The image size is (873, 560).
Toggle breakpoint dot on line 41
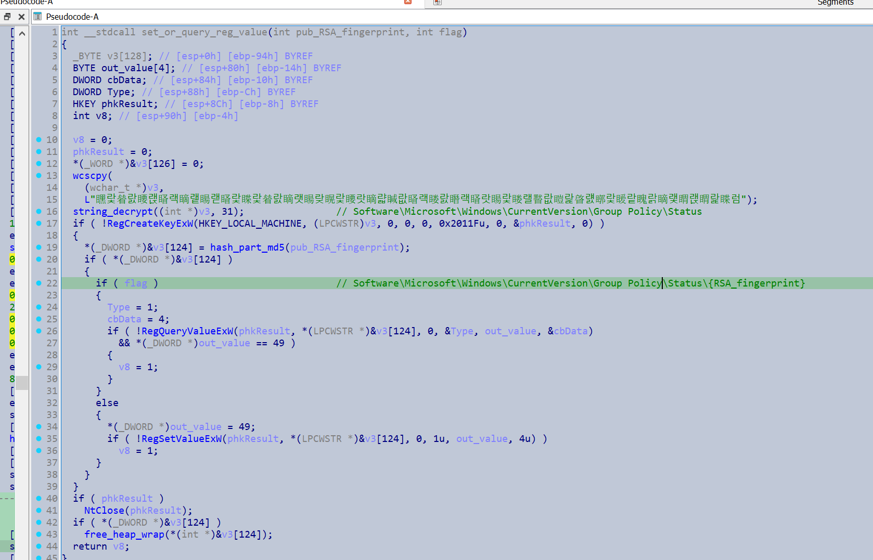tap(38, 511)
